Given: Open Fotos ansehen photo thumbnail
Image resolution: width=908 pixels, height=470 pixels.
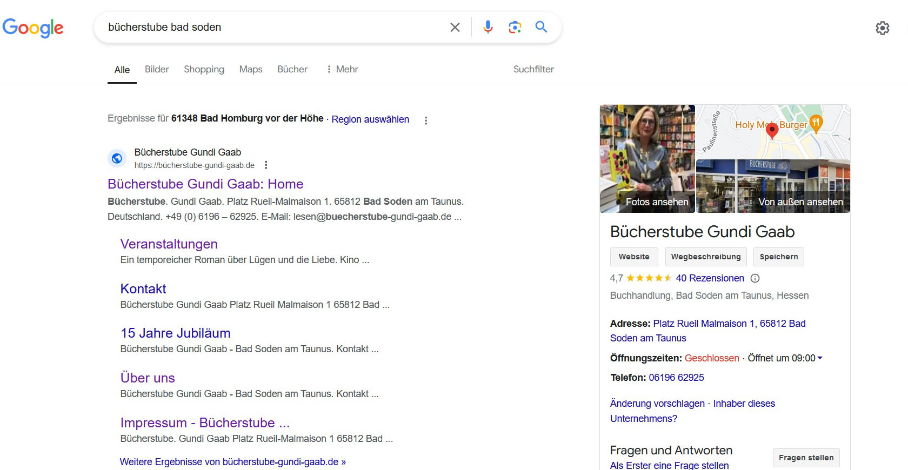Looking at the screenshot, I should (647, 159).
